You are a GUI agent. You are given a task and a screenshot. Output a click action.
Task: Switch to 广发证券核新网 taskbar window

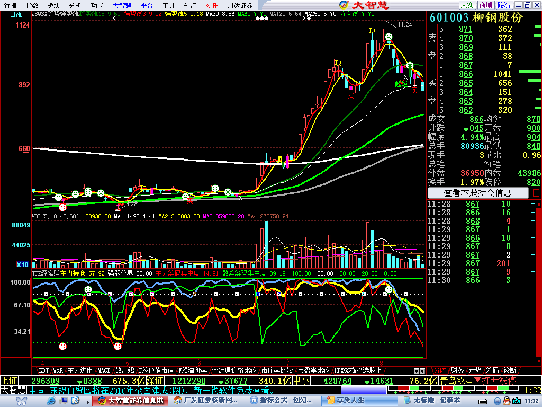[x=206, y=401]
